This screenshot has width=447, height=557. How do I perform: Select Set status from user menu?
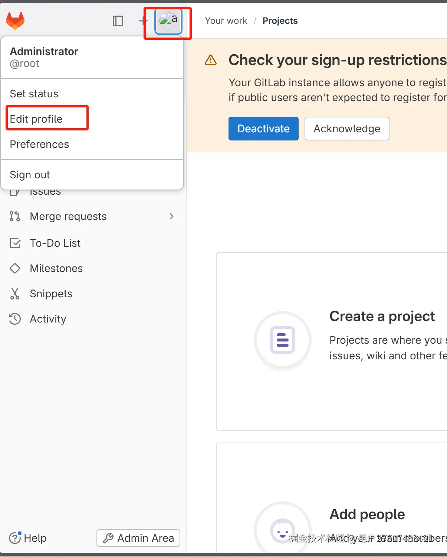coord(34,94)
